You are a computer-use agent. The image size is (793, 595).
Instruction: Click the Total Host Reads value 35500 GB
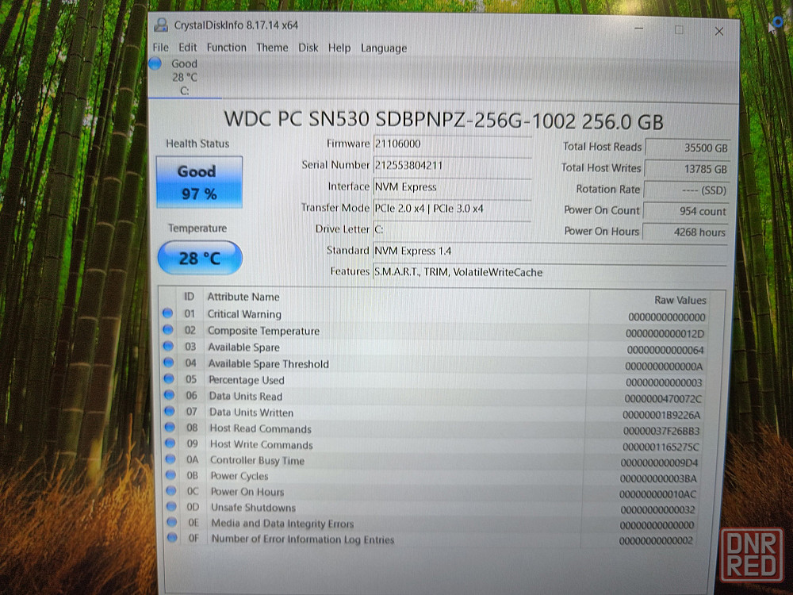pyautogui.click(x=688, y=148)
